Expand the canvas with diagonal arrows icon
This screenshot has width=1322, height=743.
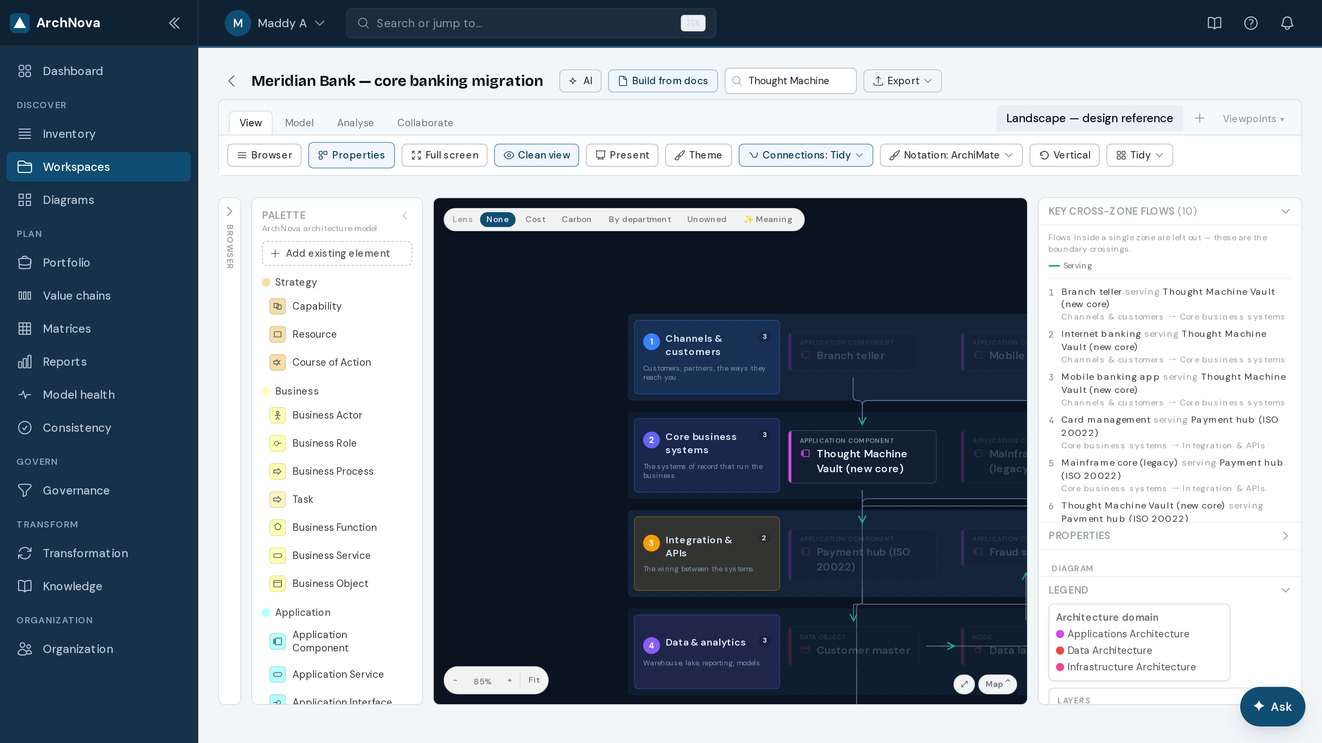point(964,684)
